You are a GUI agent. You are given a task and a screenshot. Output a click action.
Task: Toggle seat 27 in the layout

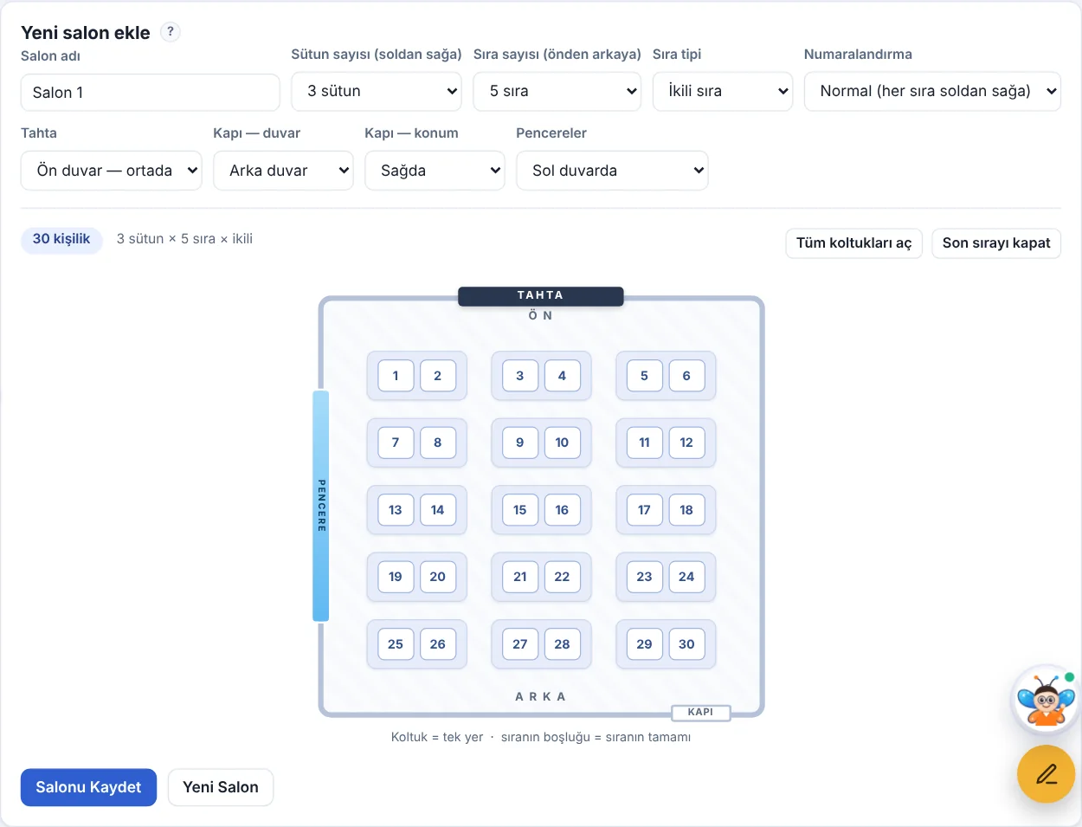pos(520,644)
